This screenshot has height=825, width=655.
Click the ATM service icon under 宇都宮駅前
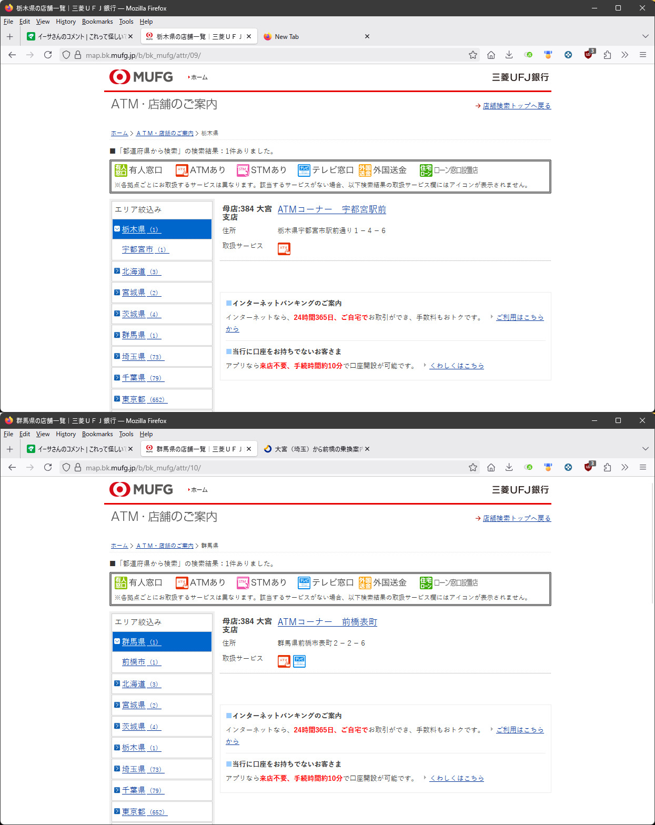(284, 249)
